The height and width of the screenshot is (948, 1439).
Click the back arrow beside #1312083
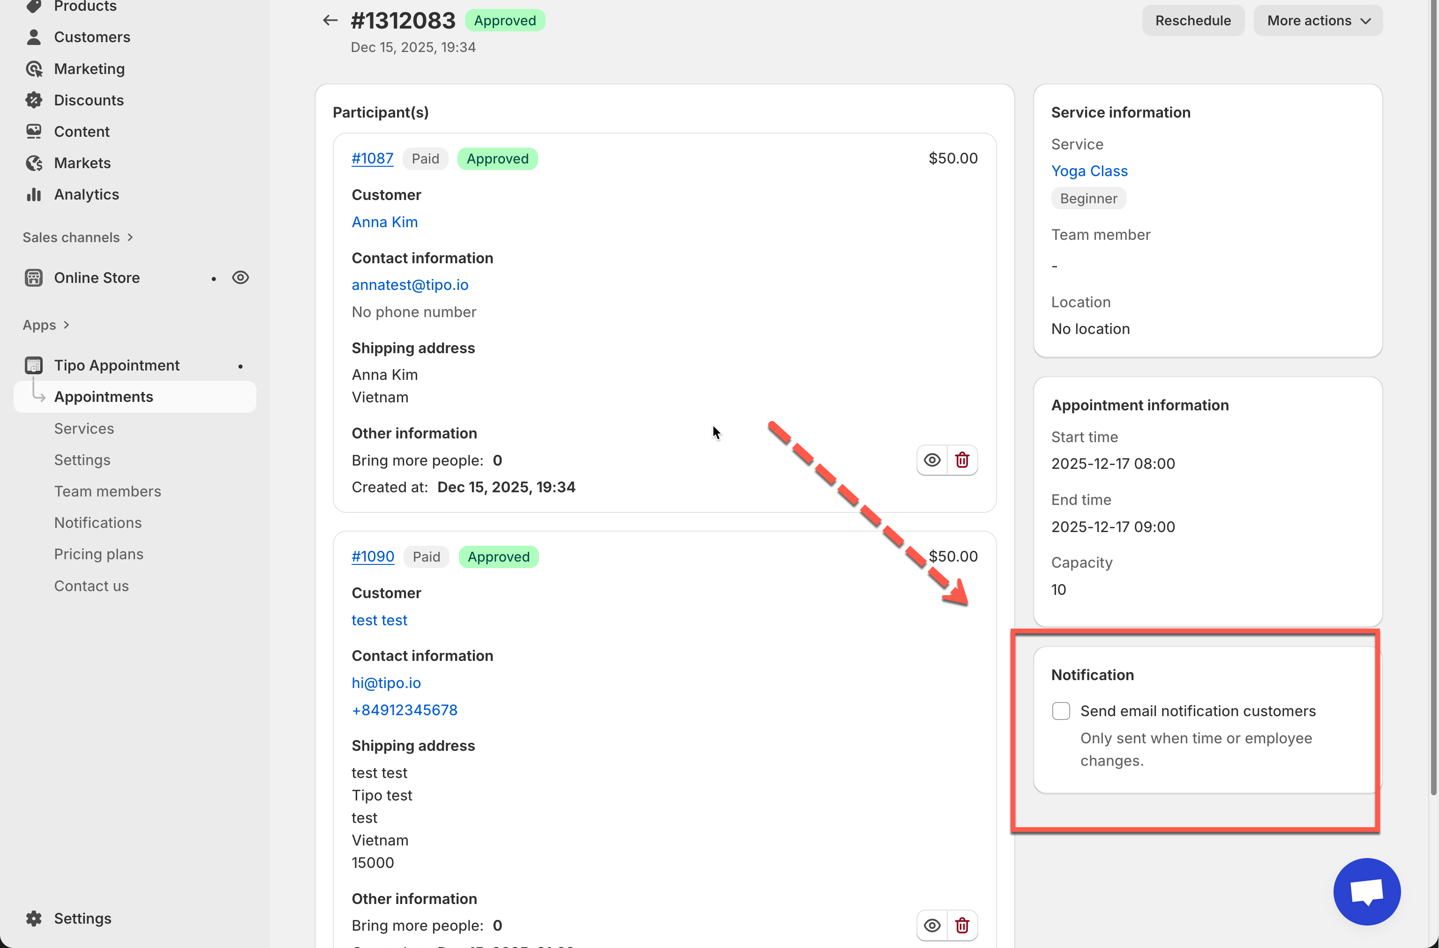click(x=330, y=21)
